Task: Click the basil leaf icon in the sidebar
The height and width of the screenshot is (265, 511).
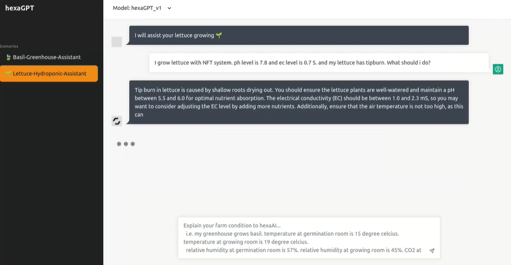Action: (8, 57)
